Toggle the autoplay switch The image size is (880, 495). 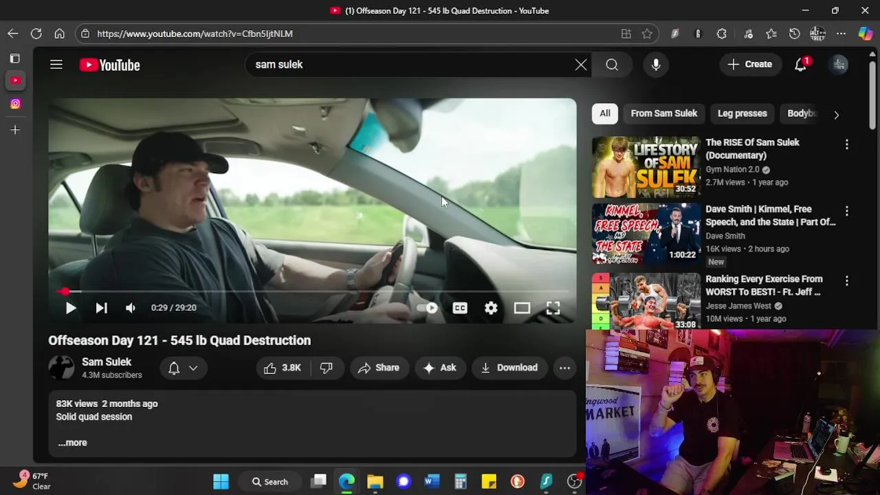point(428,308)
